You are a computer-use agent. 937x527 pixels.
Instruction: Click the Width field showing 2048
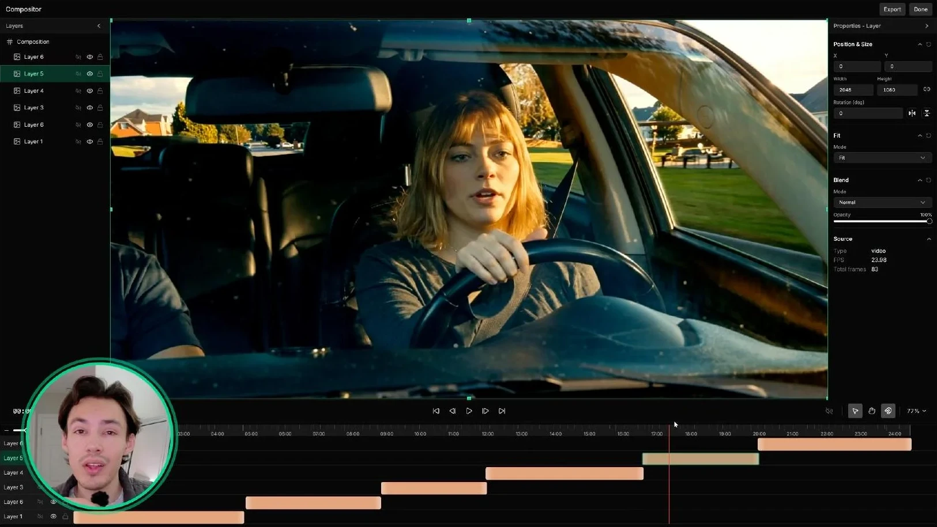853,90
